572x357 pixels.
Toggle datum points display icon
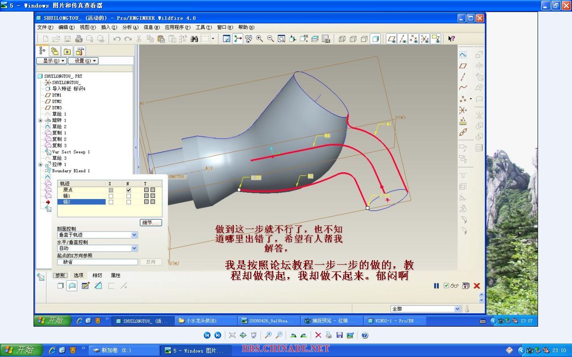click(414, 39)
